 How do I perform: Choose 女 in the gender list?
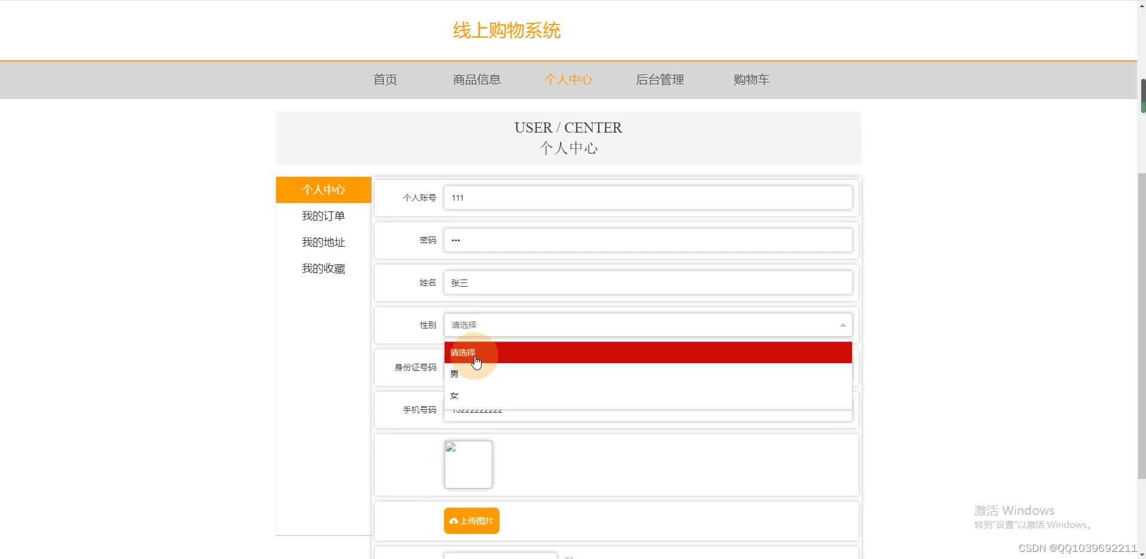coord(648,395)
